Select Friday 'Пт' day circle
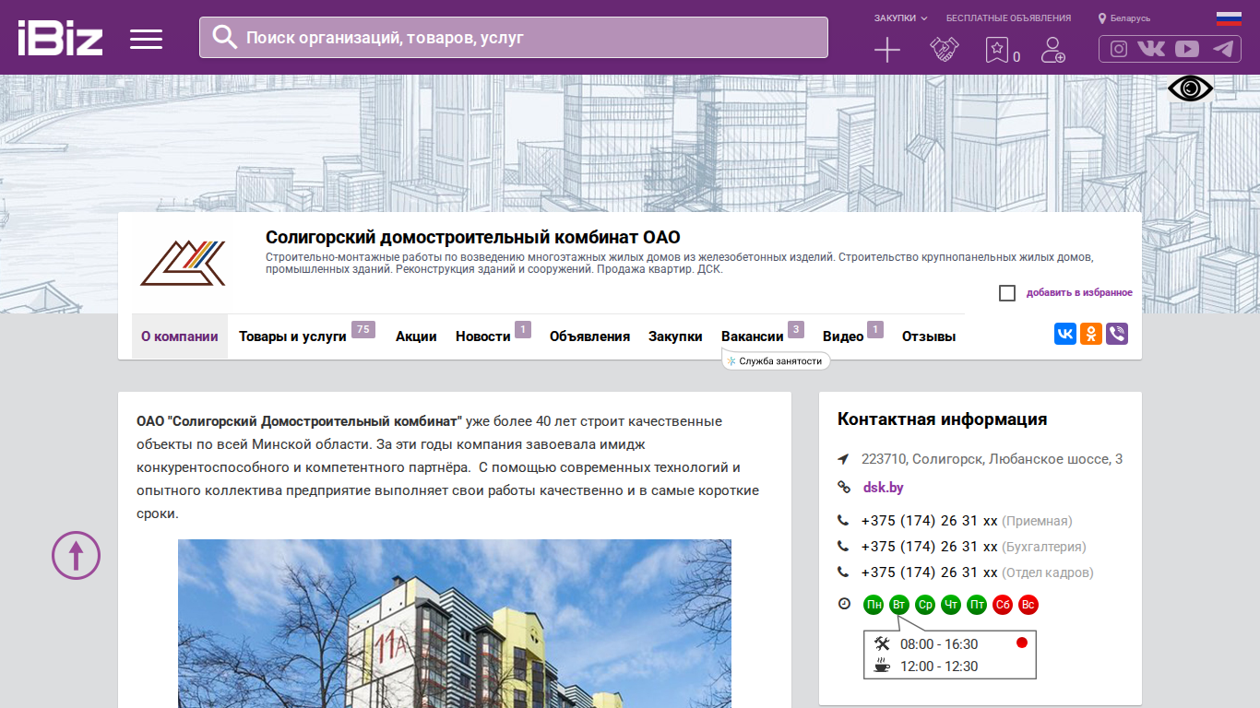This screenshot has height=708, width=1260. pyautogui.click(x=977, y=605)
